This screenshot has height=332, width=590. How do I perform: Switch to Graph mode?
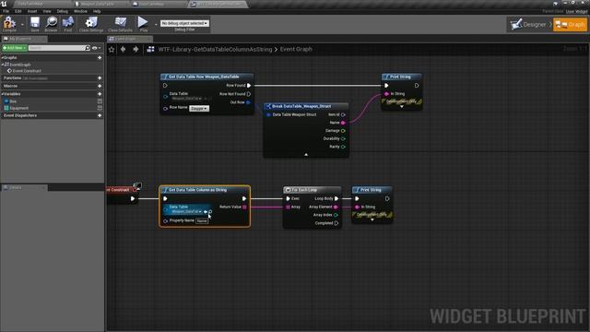[570, 25]
